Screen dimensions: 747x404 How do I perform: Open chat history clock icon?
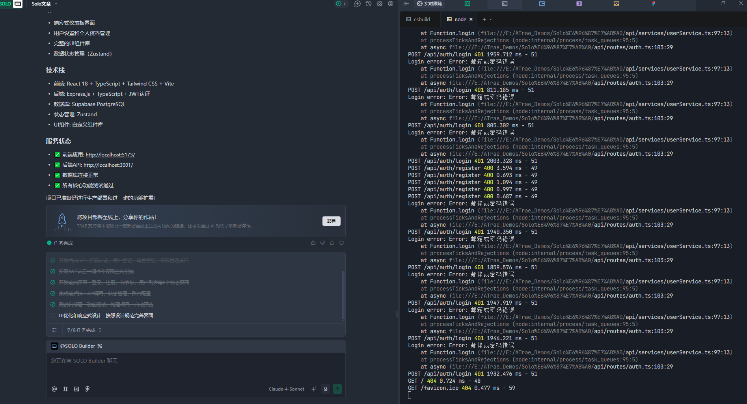pos(368,4)
